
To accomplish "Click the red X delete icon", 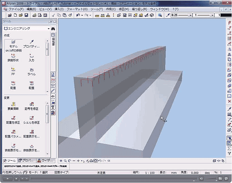I will click(x=229, y=101).
